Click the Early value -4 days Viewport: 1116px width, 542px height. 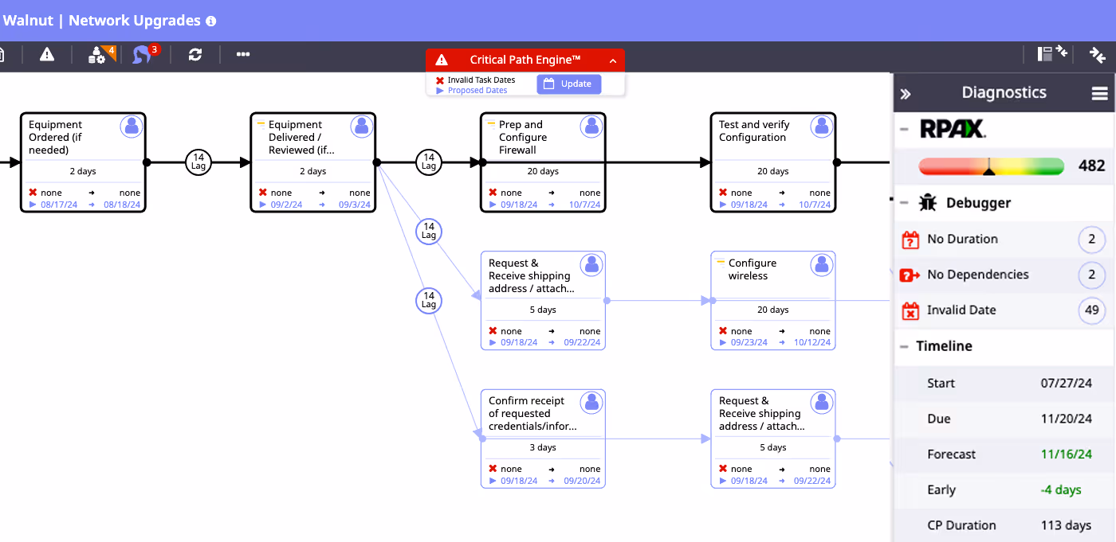pos(1061,490)
